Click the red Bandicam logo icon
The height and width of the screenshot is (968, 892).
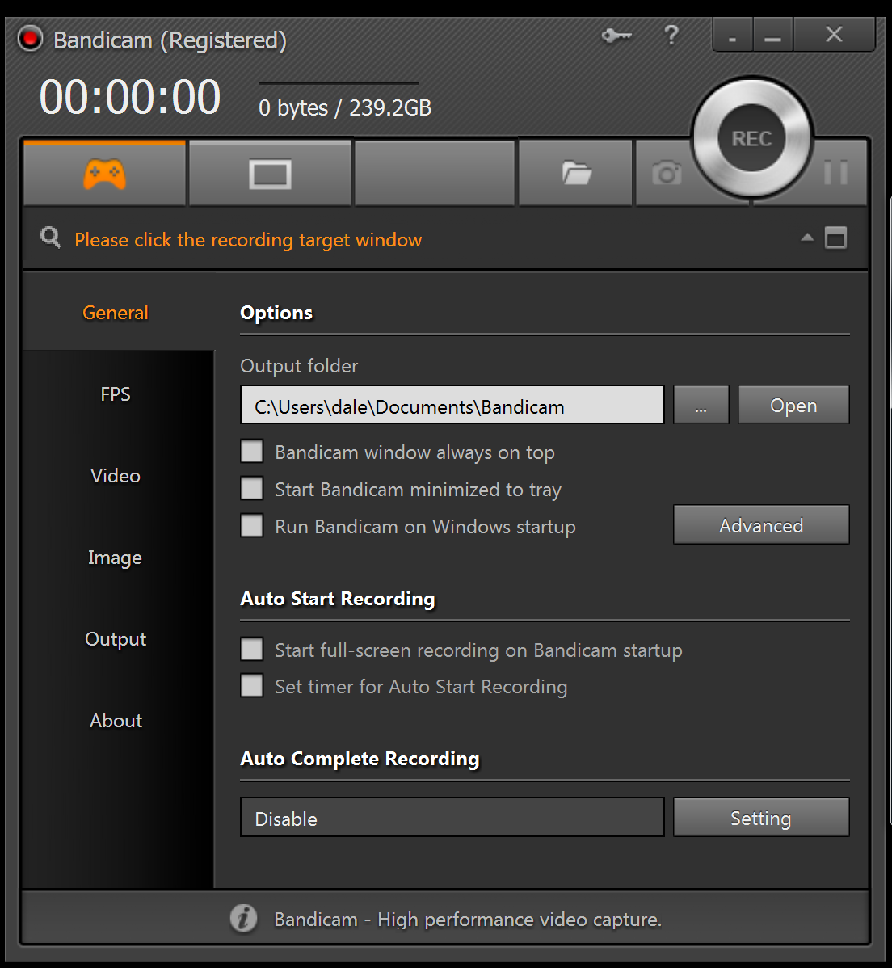pos(30,39)
